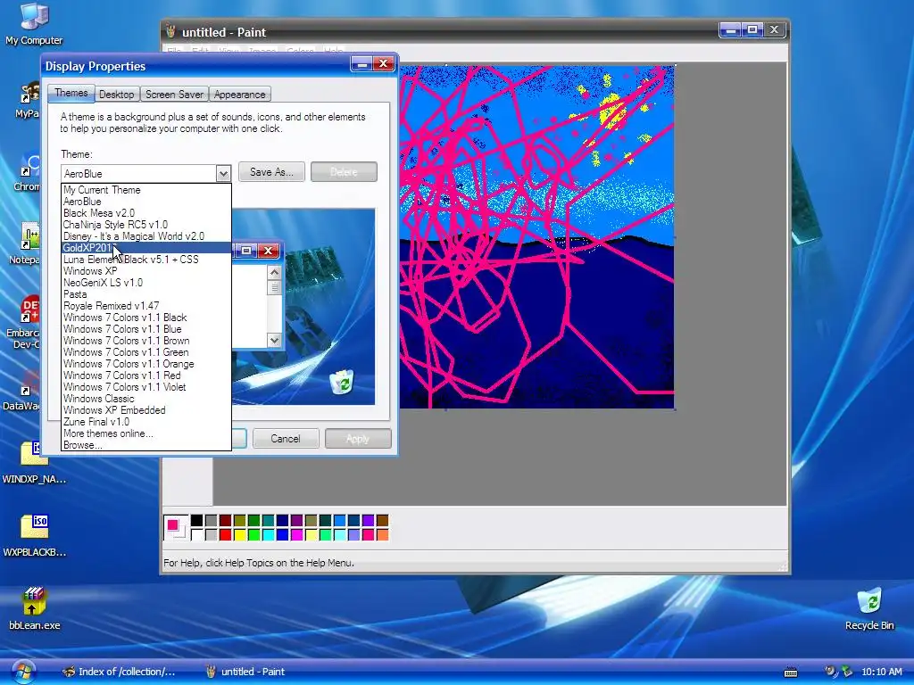
Task: Open My Computer desktop icon
Action: [x=34, y=23]
